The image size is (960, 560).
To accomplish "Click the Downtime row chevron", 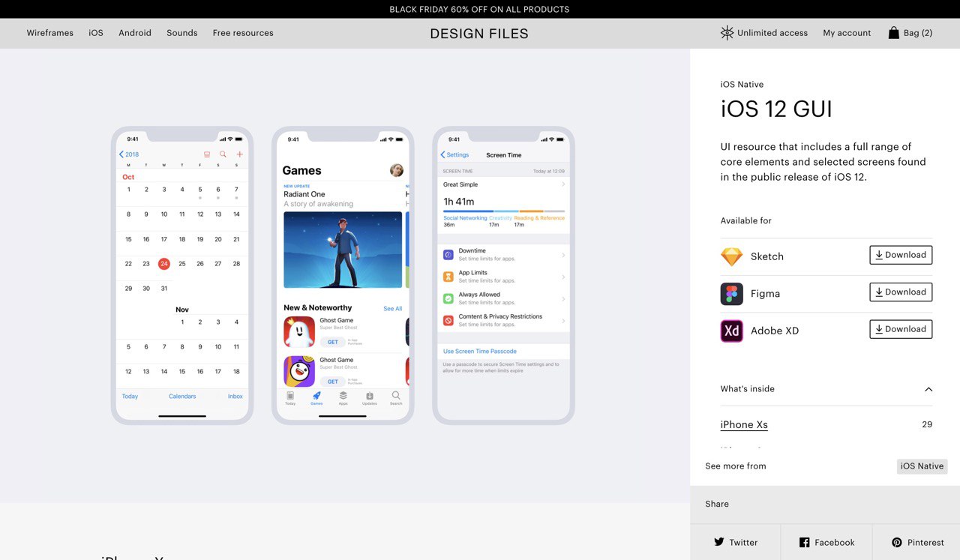I will pos(563,255).
